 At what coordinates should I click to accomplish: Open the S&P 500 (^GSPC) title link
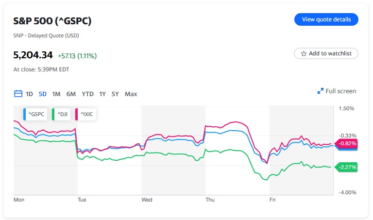[x=52, y=21]
